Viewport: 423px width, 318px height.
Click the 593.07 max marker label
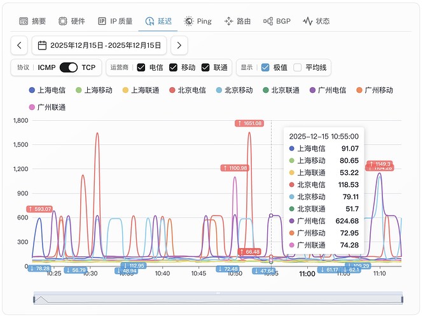tap(39, 209)
